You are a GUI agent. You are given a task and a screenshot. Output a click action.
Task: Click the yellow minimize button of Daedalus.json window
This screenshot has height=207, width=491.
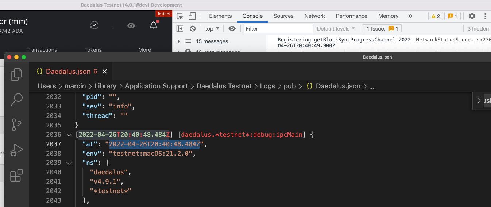click(x=16, y=57)
